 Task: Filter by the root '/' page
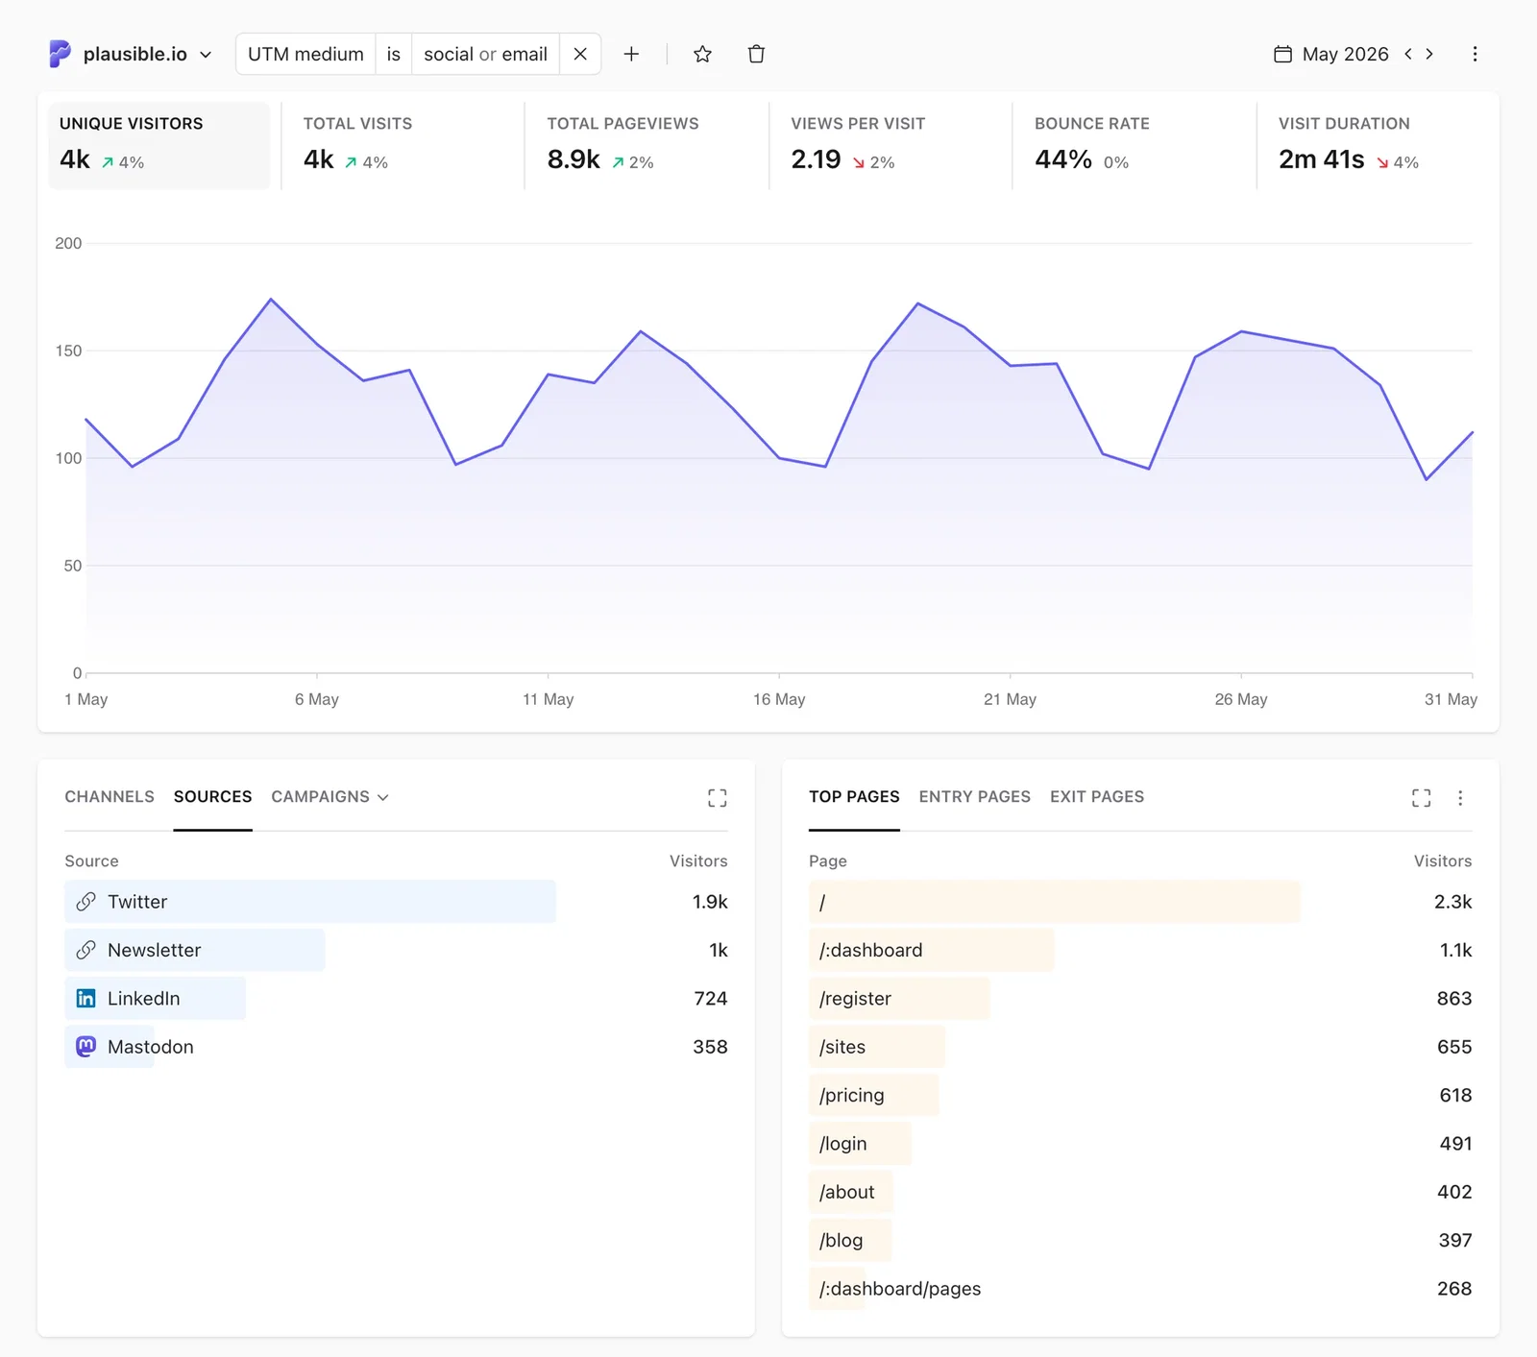[x=1140, y=902]
